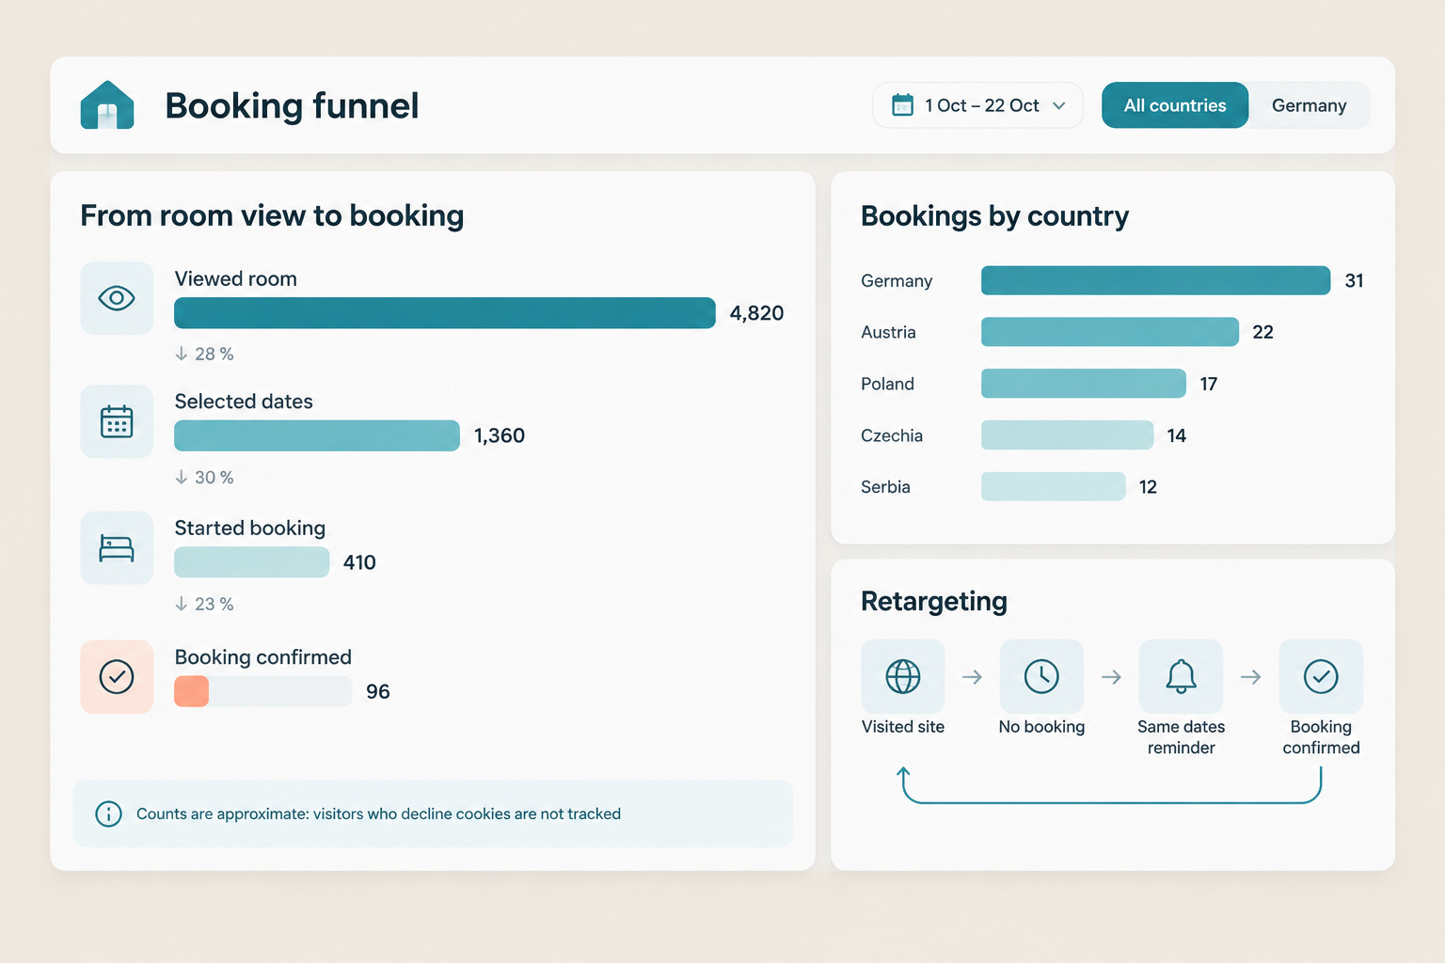Switch to the Germany filter
The image size is (1445, 963).
click(x=1309, y=105)
